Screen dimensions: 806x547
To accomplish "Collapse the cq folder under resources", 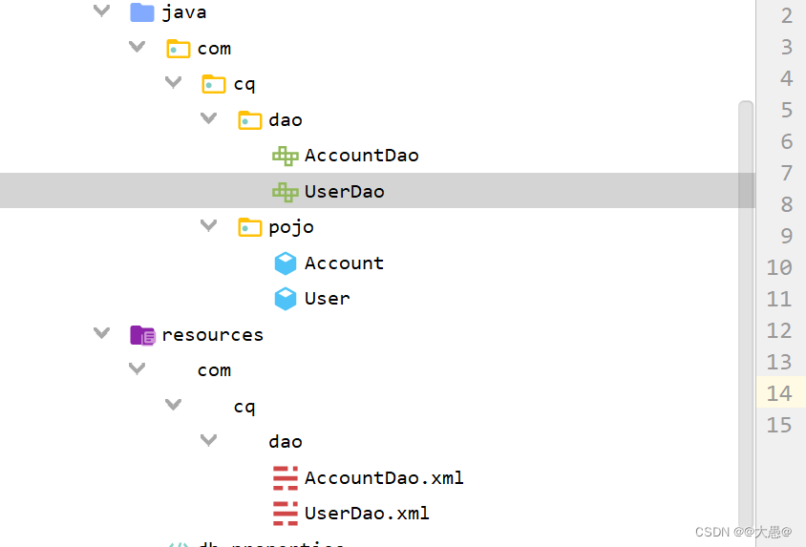I will pos(173,405).
